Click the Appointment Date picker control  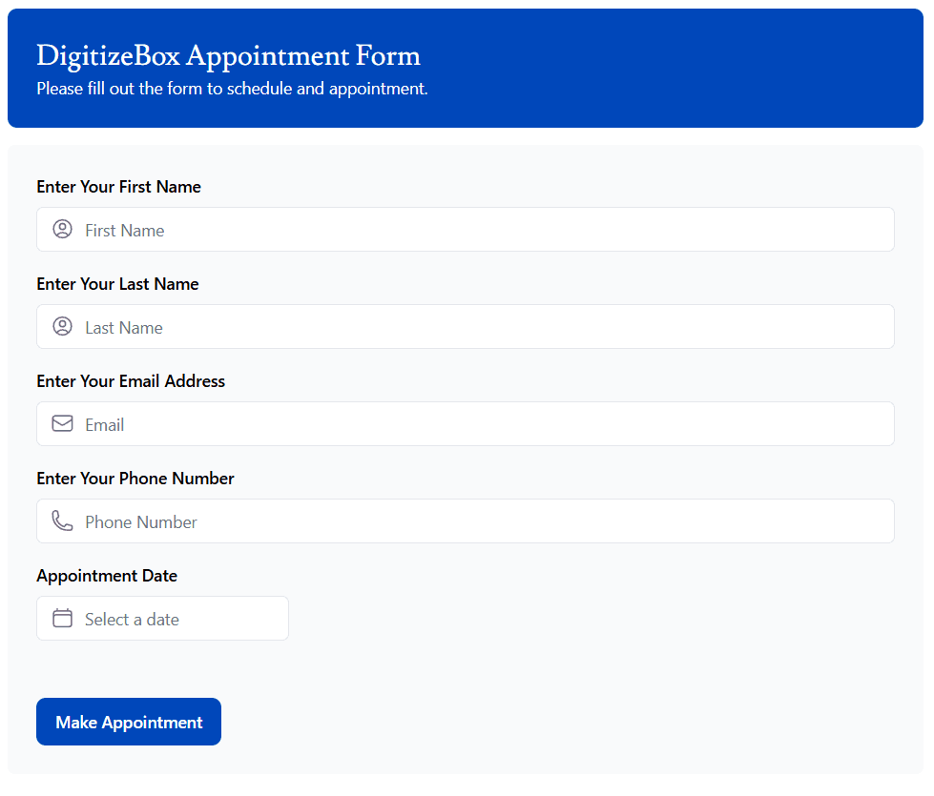tap(162, 618)
